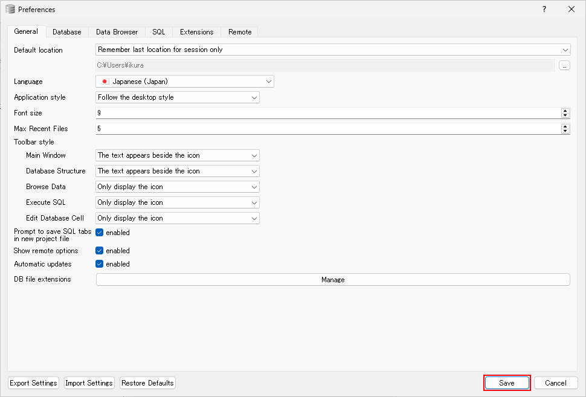
Task: Click the browse folder ellipsis button
Action: pos(564,66)
